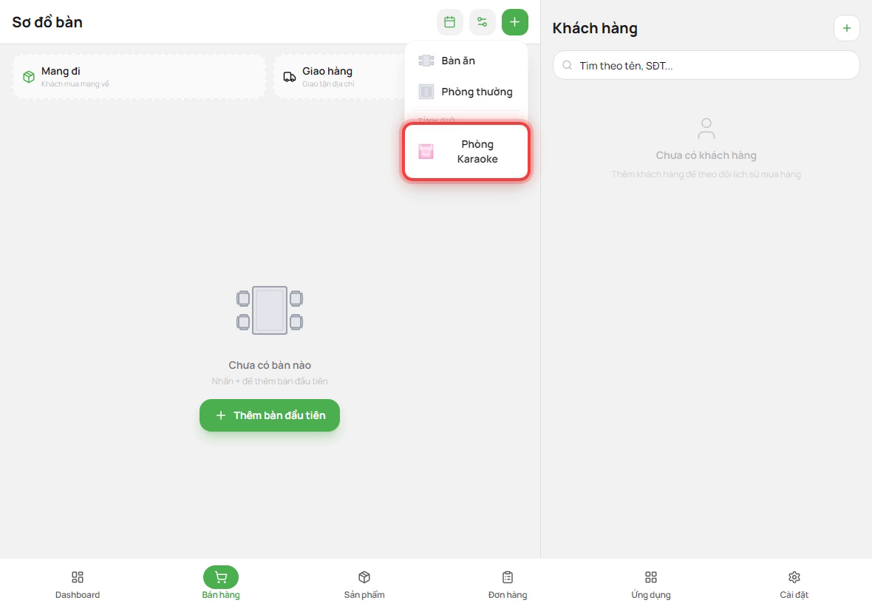
Task: Click the delivery truck icon
Action: click(289, 77)
